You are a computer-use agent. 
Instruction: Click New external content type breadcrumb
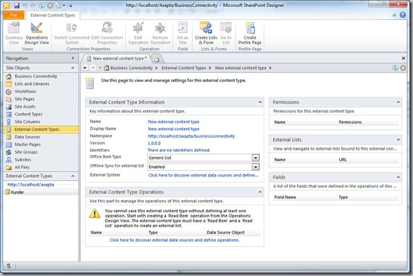pos(241,68)
